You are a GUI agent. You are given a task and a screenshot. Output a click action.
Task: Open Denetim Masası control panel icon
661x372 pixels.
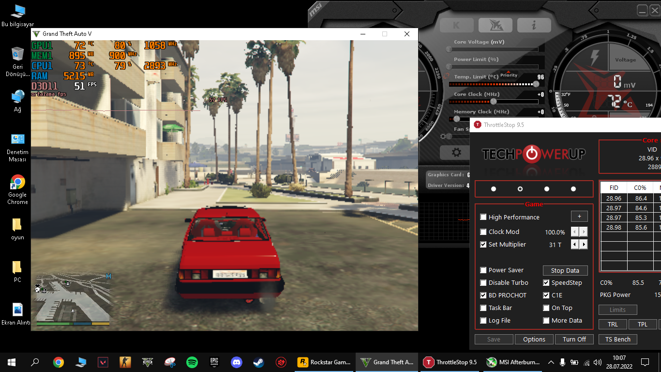18,147
